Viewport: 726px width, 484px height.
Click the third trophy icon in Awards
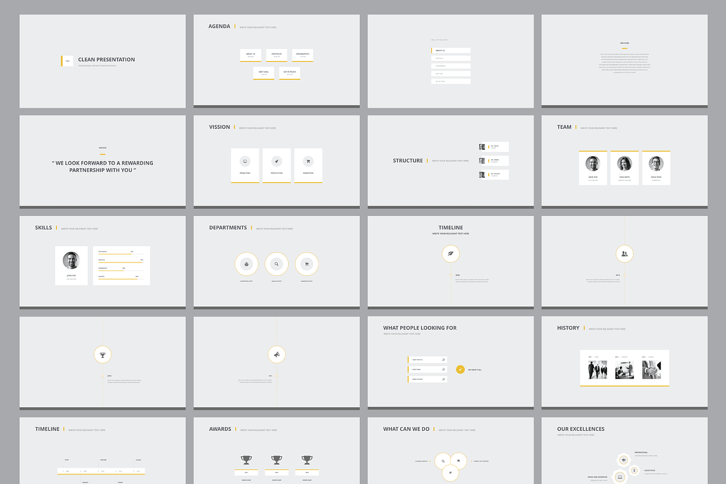[307, 460]
